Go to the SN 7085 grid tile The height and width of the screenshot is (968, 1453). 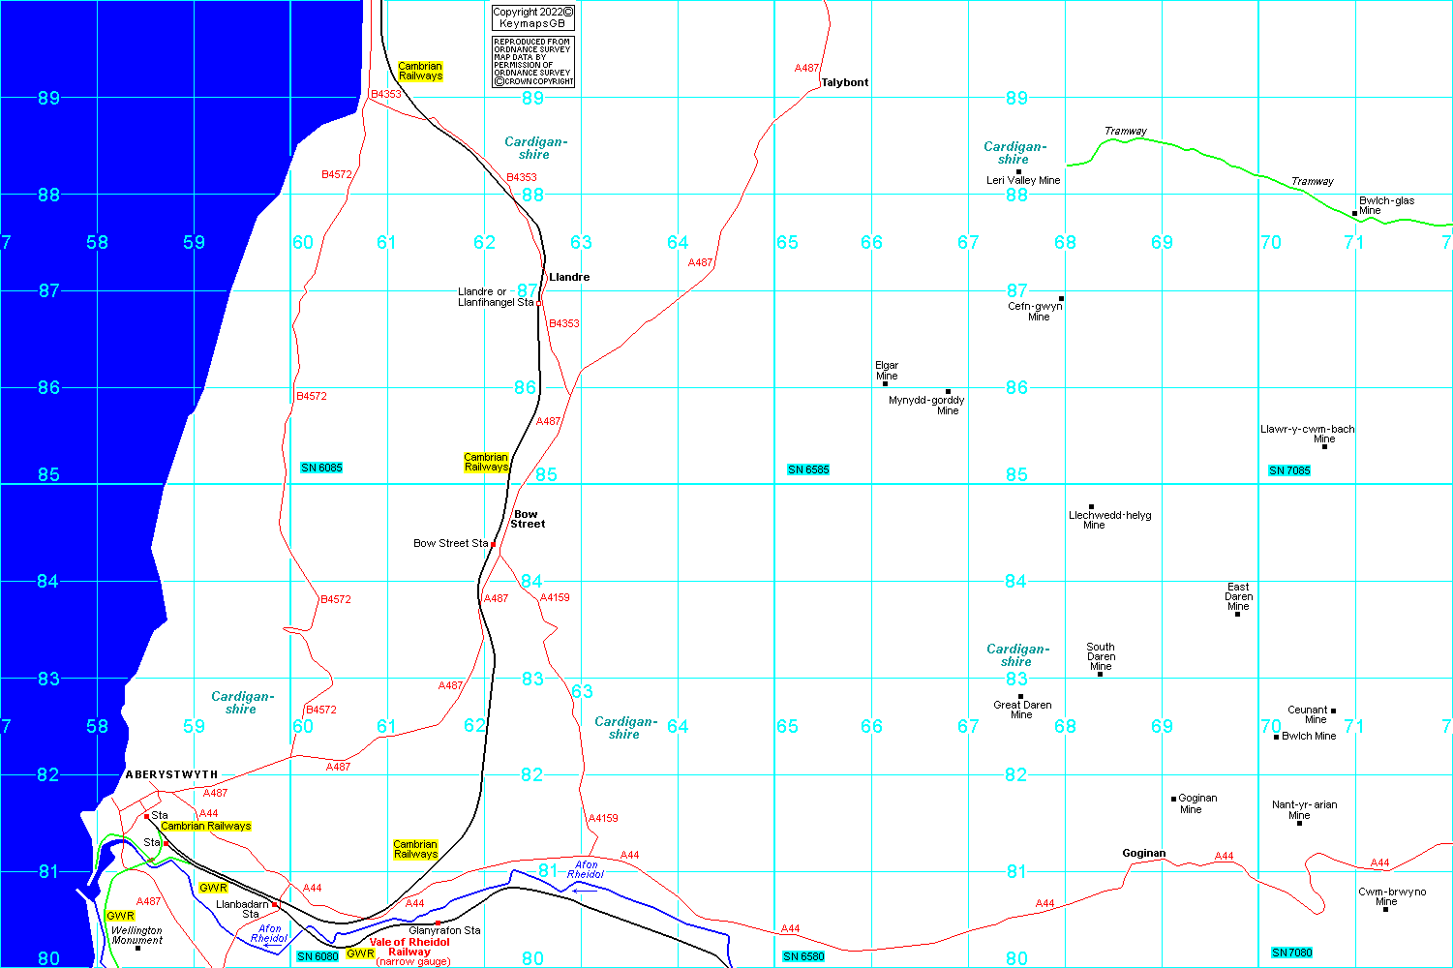point(1289,470)
